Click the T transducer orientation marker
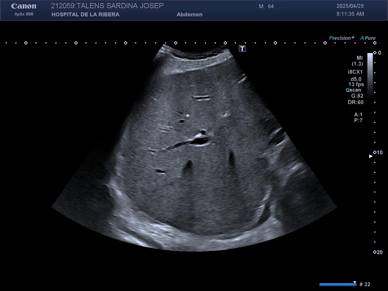The height and width of the screenshot is (291, 388). pyautogui.click(x=242, y=48)
